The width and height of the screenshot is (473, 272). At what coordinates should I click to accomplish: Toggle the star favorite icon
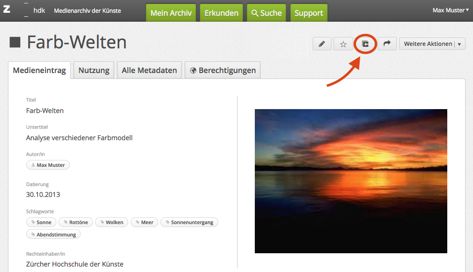click(x=343, y=44)
